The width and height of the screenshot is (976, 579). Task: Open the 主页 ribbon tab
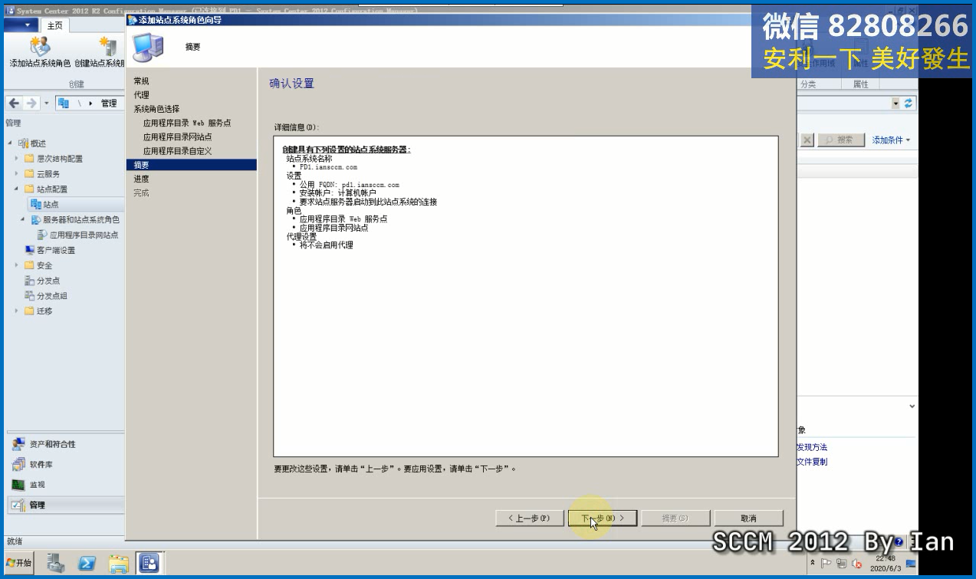pos(55,25)
